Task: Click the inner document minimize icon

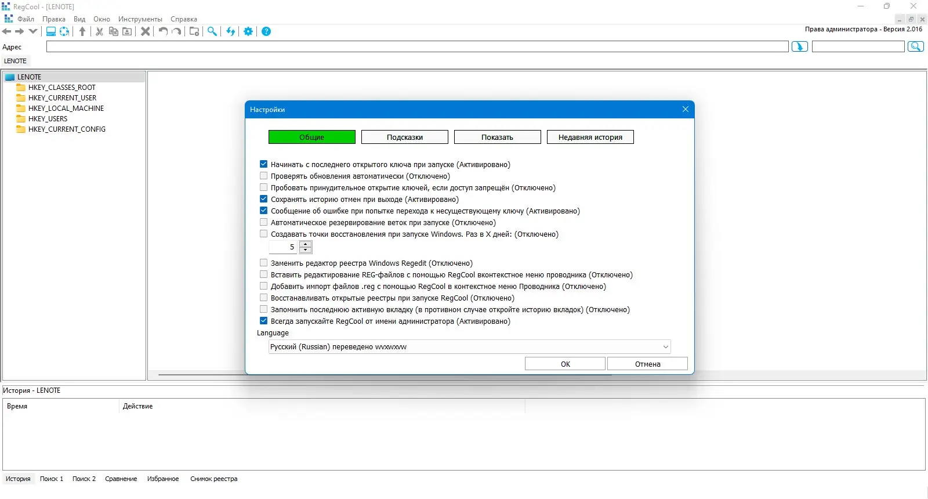Action: pos(900,19)
